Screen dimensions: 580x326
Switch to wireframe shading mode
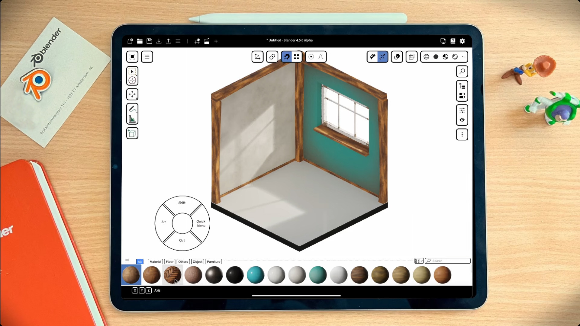pyautogui.click(x=426, y=57)
